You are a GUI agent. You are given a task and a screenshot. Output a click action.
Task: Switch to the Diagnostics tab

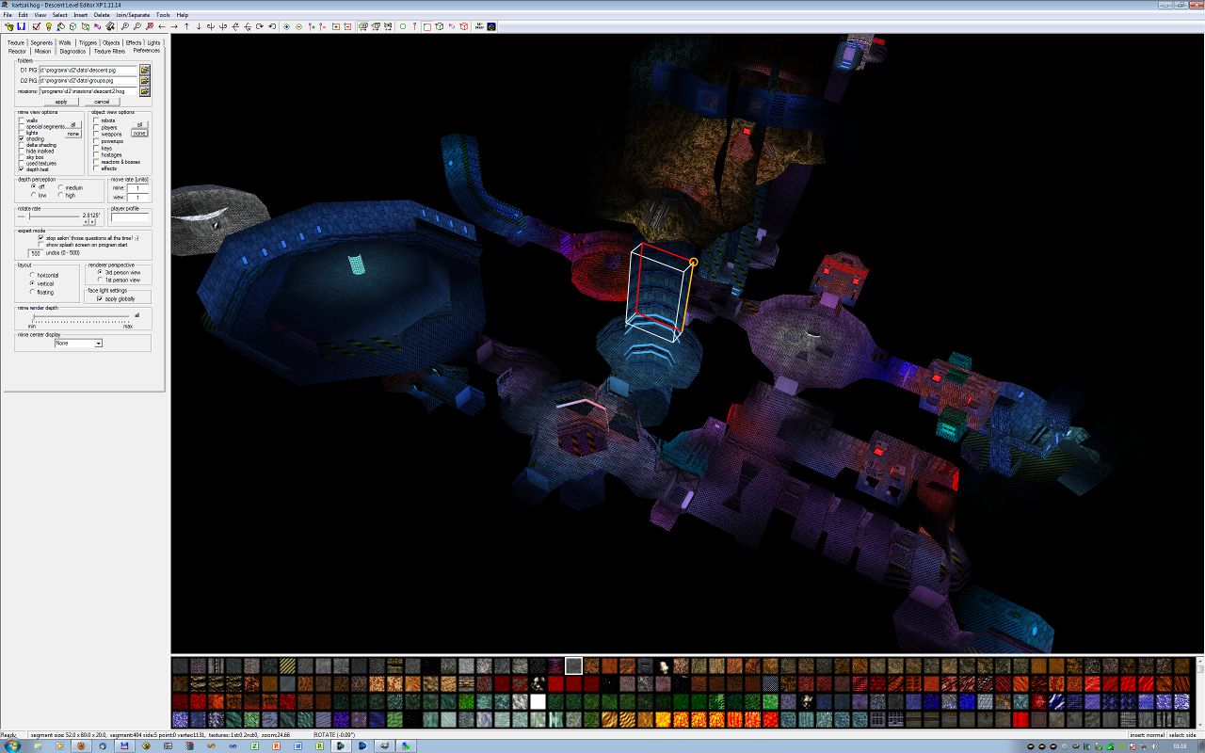click(72, 51)
